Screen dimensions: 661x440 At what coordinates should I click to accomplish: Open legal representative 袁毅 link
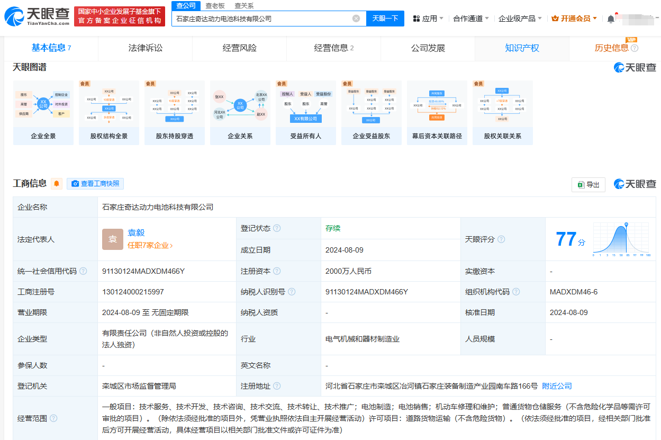click(x=136, y=233)
